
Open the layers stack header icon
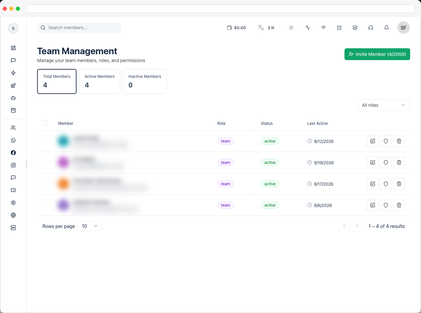click(355, 28)
